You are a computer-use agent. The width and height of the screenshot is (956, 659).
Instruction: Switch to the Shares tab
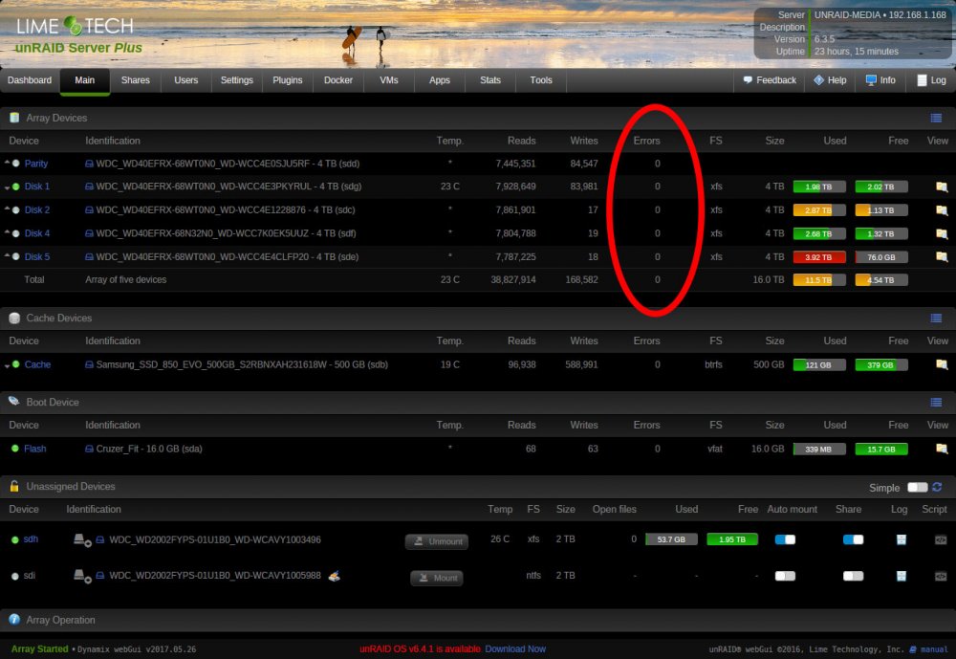pyautogui.click(x=136, y=80)
